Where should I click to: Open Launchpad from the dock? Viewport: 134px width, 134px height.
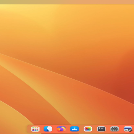click(x=35, y=129)
